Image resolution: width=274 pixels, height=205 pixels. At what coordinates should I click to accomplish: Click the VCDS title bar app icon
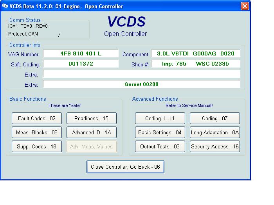pyautogui.click(x=5, y=6)
